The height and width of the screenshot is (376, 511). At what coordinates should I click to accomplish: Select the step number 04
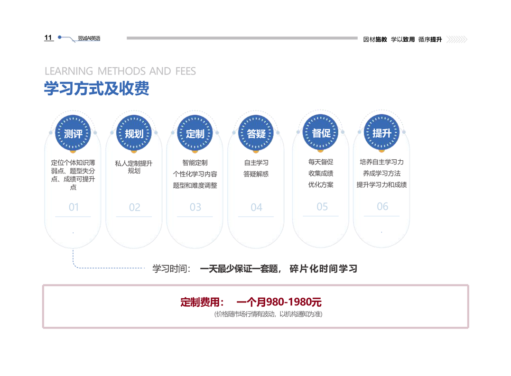pyautogui.click(x=256, y=208)
